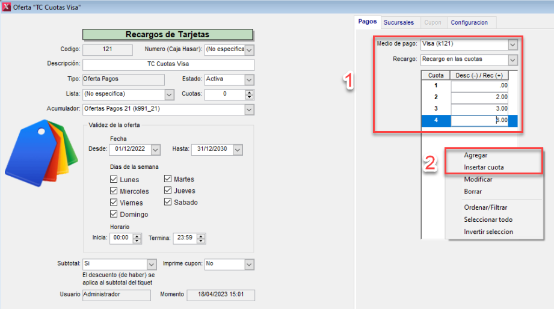The image size is (554, 309).
Task: Open the Configuracion tab
Action: [469, 22]
